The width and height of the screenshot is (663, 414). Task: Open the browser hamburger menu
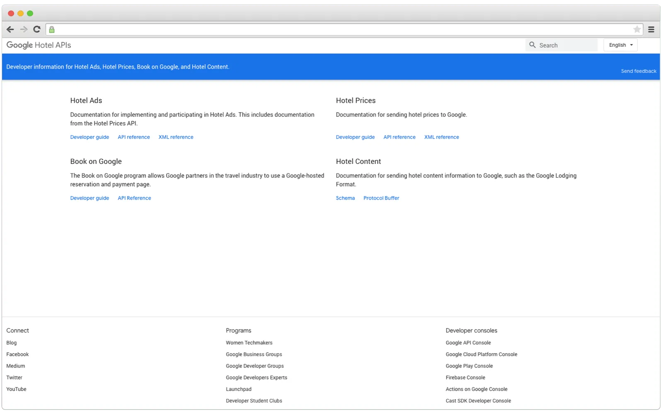click(651, 29)
